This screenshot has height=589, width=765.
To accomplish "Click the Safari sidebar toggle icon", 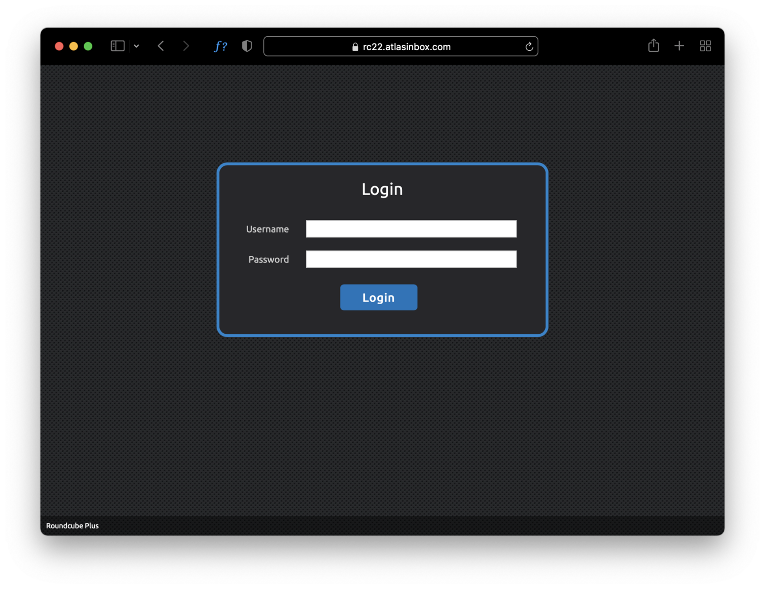I will click(118, 46).
